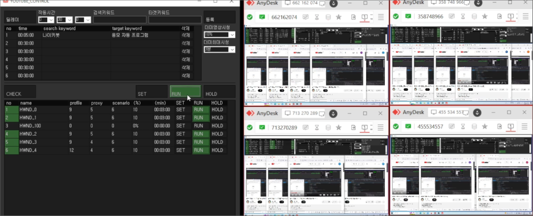533x216 pixels.
Task: Select the 나이키봇 search keyword cell
Action: pyautogui.click(x=76, y=35)
